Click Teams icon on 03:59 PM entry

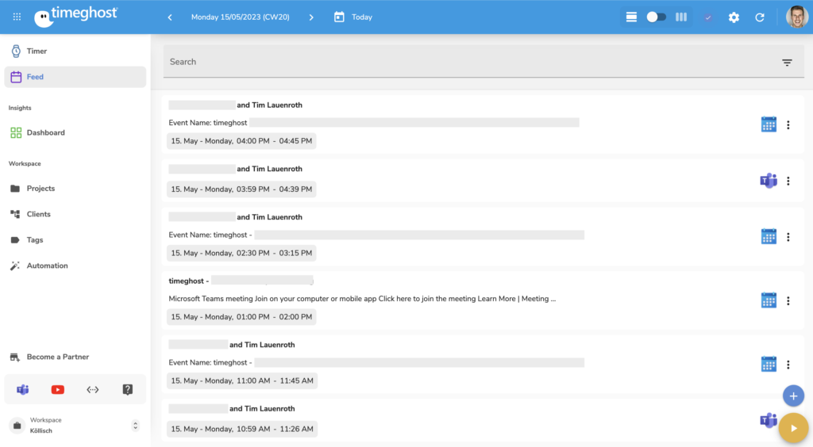click(768, 181)
